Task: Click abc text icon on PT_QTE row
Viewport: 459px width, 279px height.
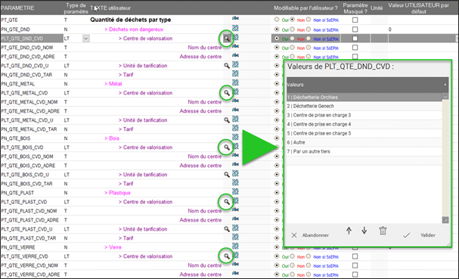Action: tap(235, 18)
